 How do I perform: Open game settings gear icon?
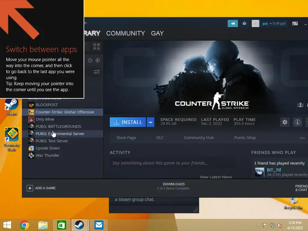click(285, 122)
